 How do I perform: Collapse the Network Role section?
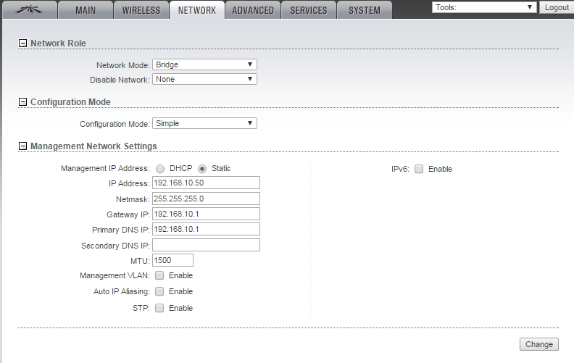[x=22, y=43]
